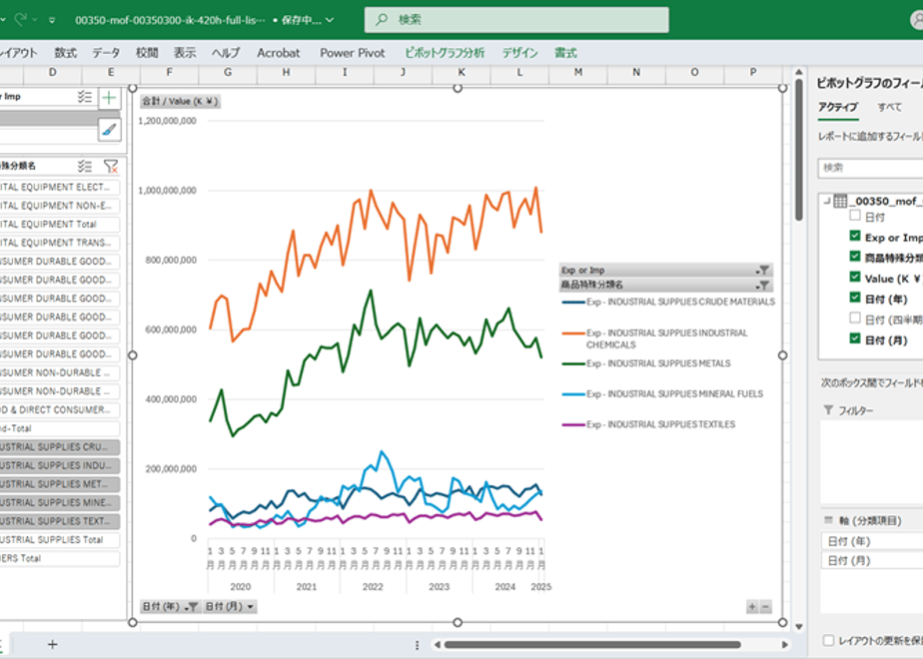The image size is (923, 659).
Task: Check the 日付 field checkbox
Action: [855, 216]
